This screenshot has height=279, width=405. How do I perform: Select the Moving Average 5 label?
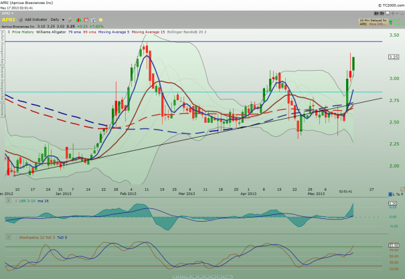pyautogui.click(x=114, y=32)
